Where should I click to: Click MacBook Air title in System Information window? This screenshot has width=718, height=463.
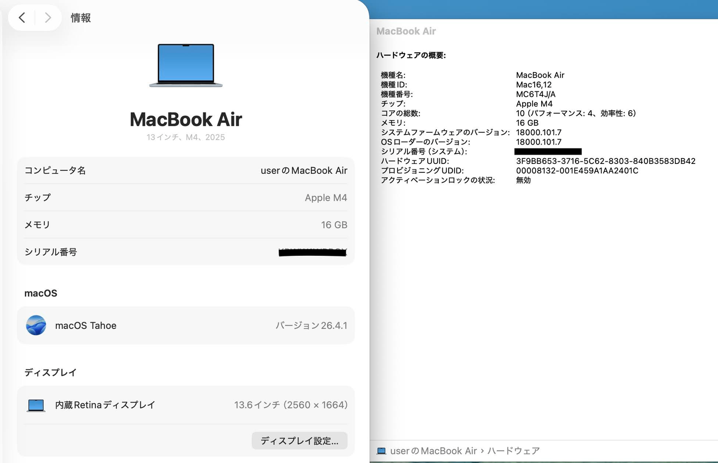(x=406, y=31)
